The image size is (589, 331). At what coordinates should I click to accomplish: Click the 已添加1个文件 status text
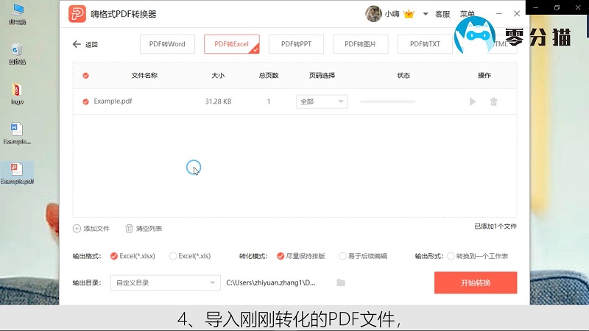tap(495, 227)
